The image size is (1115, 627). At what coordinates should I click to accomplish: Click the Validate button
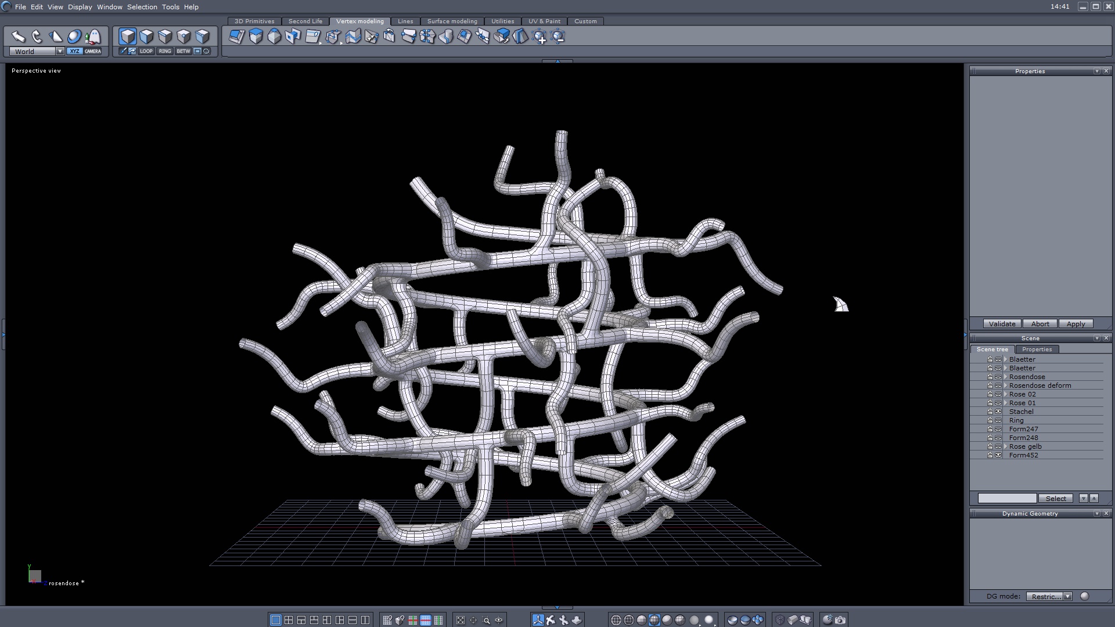[x=1002, y=324]
